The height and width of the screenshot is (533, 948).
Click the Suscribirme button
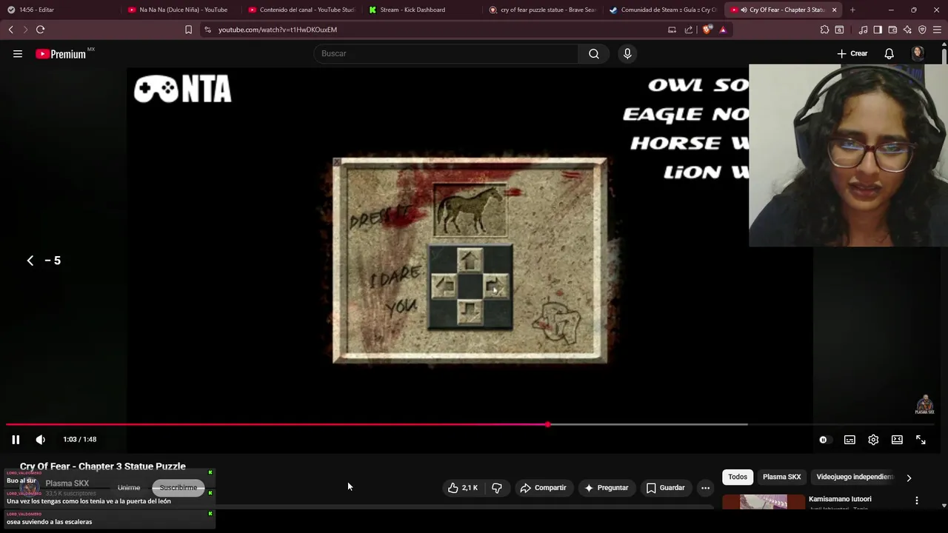(178, 488)
